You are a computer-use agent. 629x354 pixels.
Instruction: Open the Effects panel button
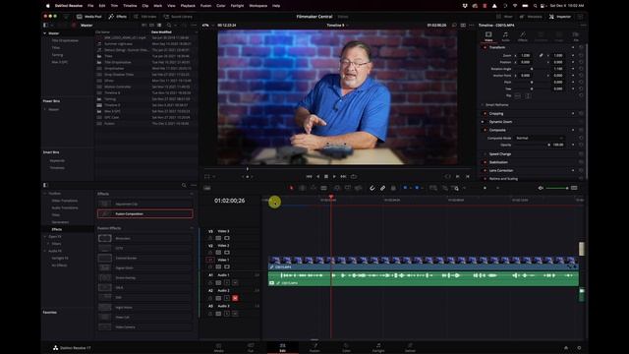coord(118,17)
